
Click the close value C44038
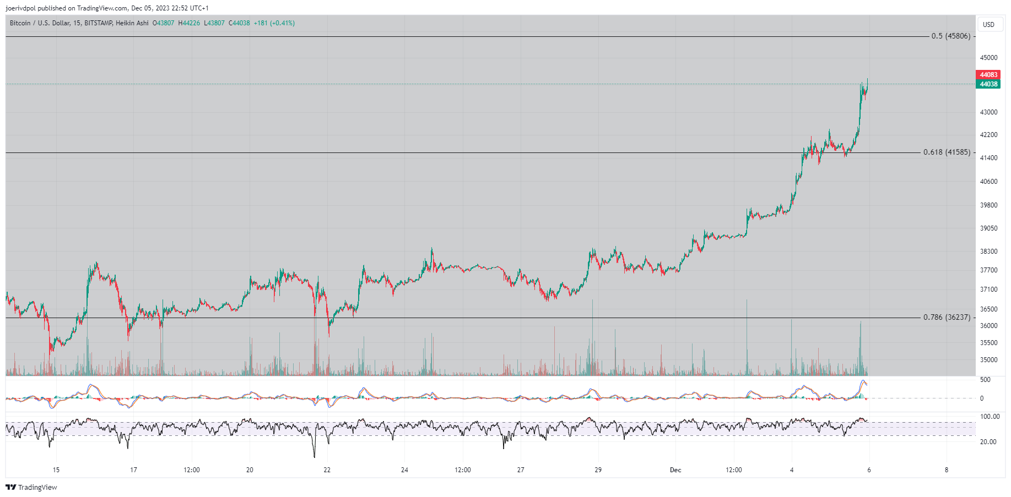click(x=239, y=23)
